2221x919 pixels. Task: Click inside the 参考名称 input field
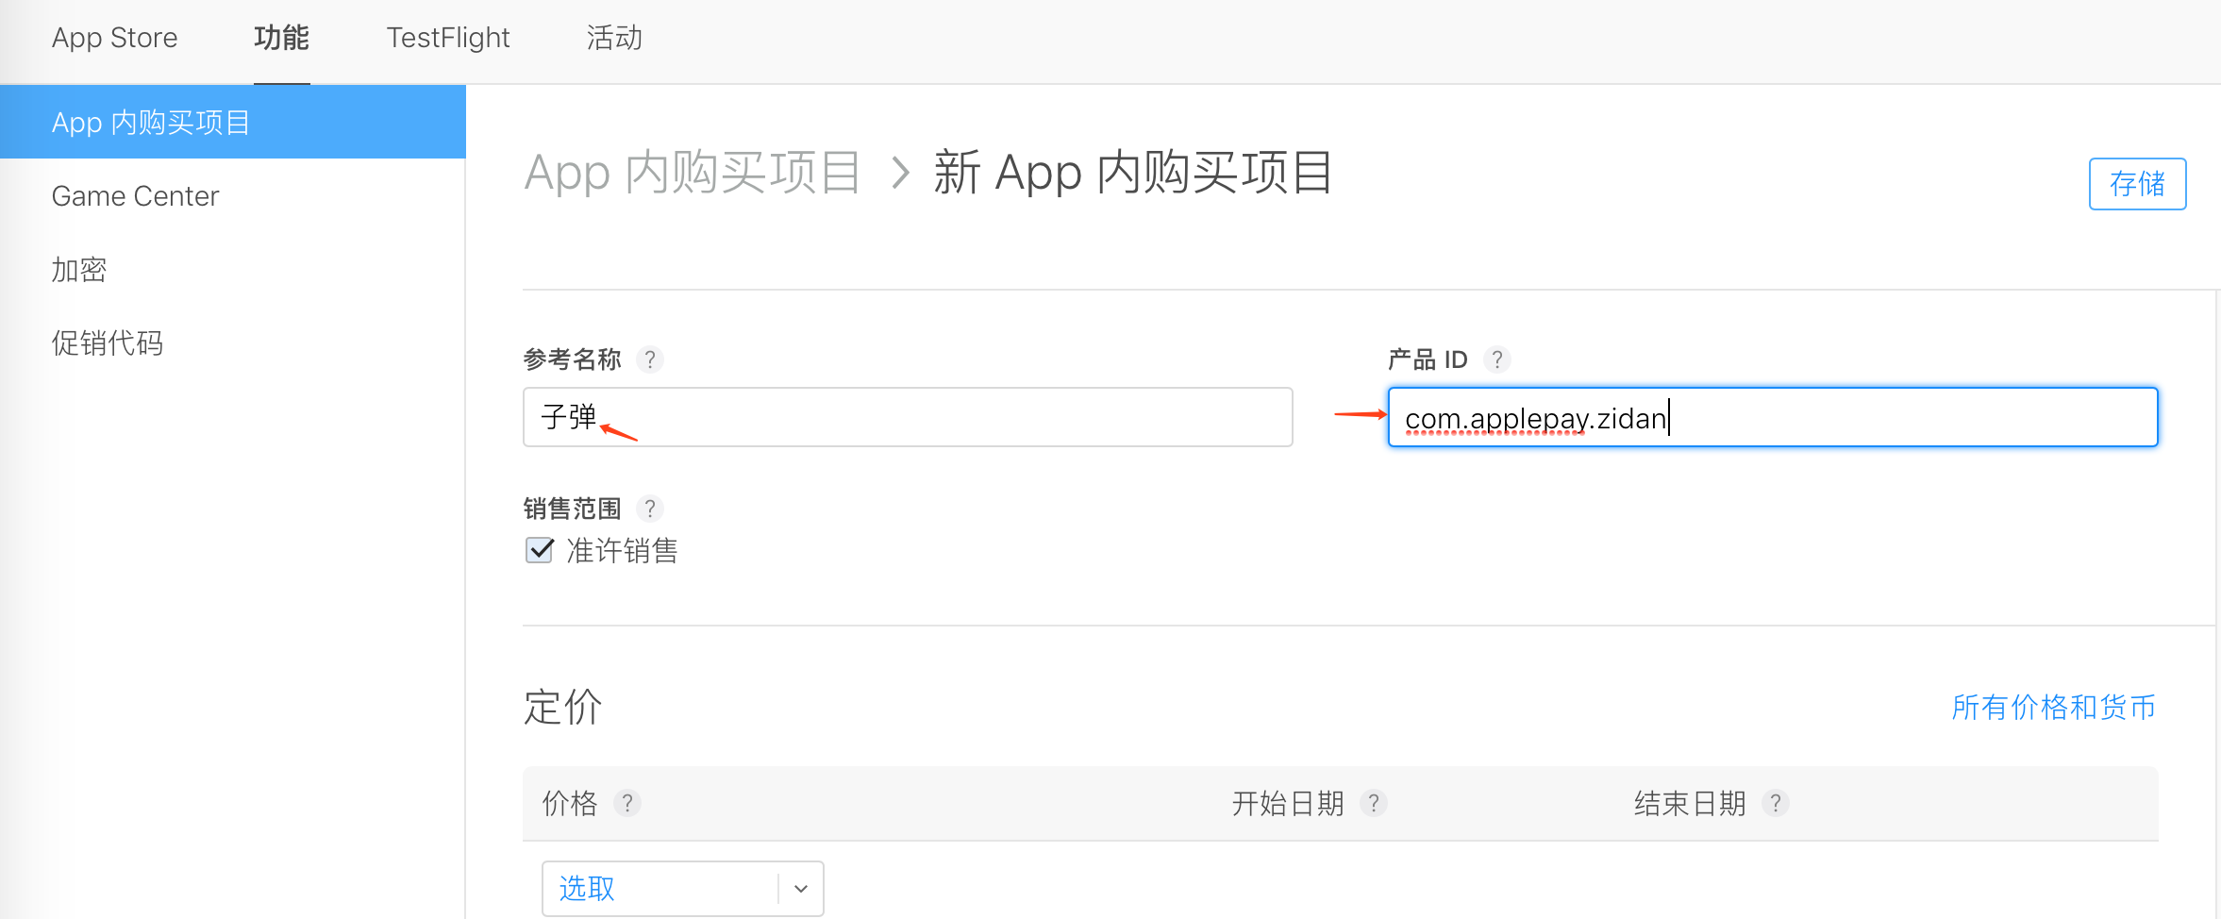906,416
